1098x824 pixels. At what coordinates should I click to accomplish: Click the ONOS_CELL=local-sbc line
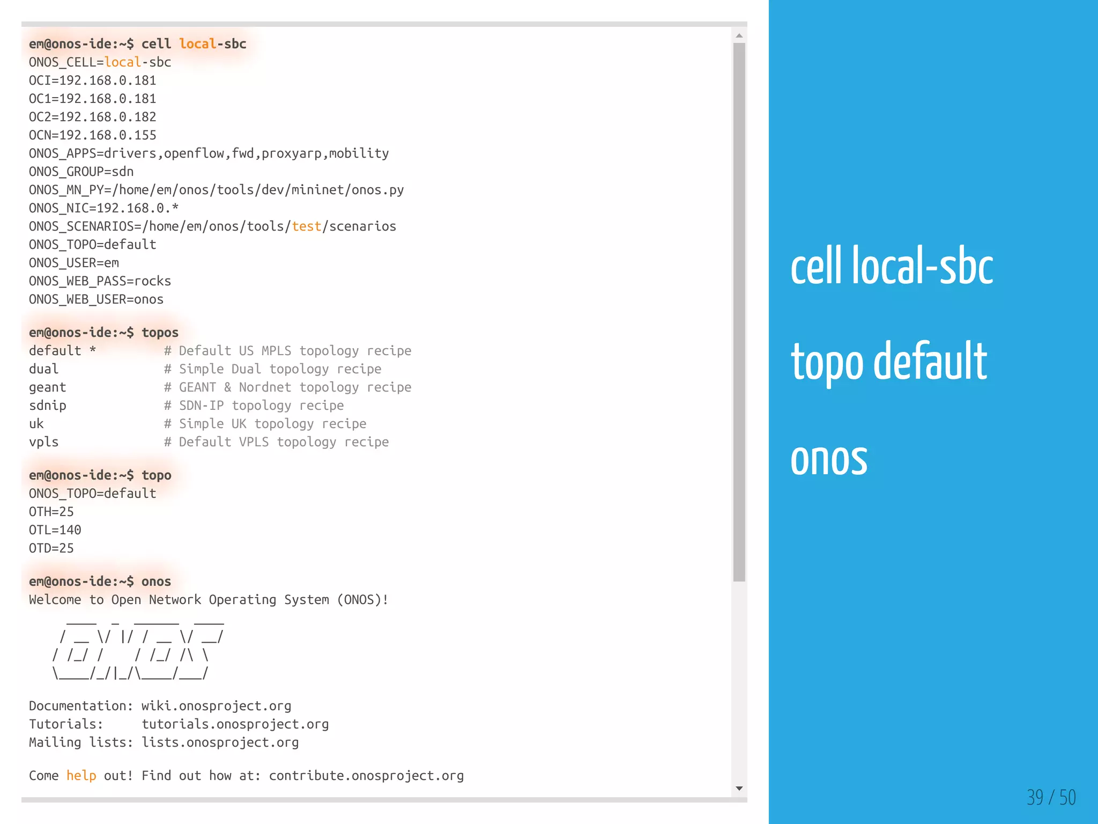click(x=100, y=62)
